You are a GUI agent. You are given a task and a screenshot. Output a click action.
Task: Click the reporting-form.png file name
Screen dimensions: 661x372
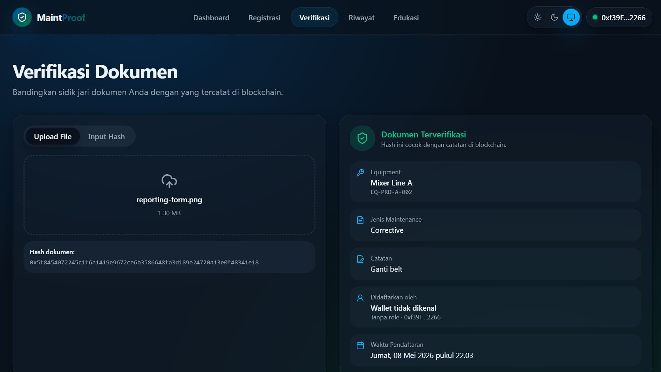point(169,200)
